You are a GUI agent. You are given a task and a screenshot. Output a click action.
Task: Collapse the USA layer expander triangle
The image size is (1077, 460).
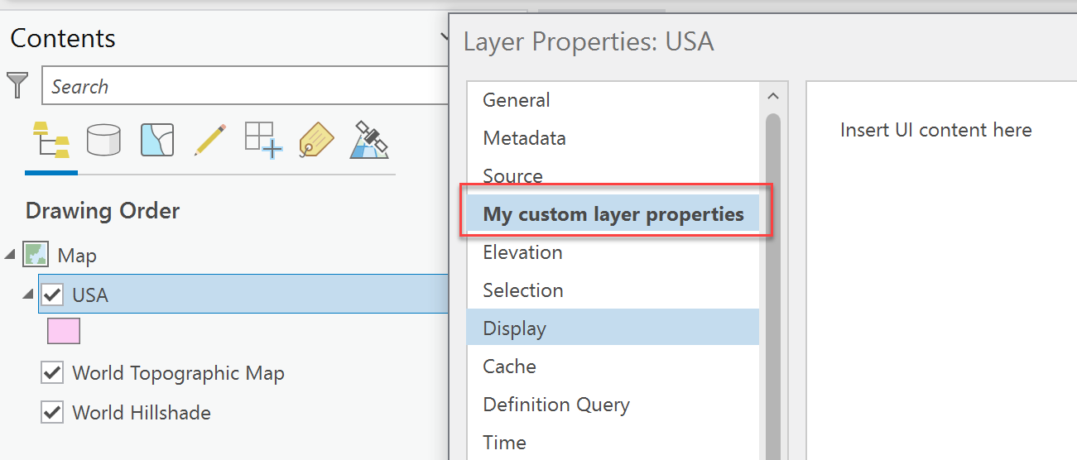28,295
